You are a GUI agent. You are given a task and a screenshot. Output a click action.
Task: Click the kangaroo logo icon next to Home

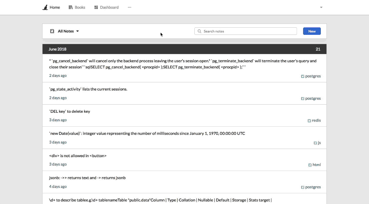click(45, 7)
